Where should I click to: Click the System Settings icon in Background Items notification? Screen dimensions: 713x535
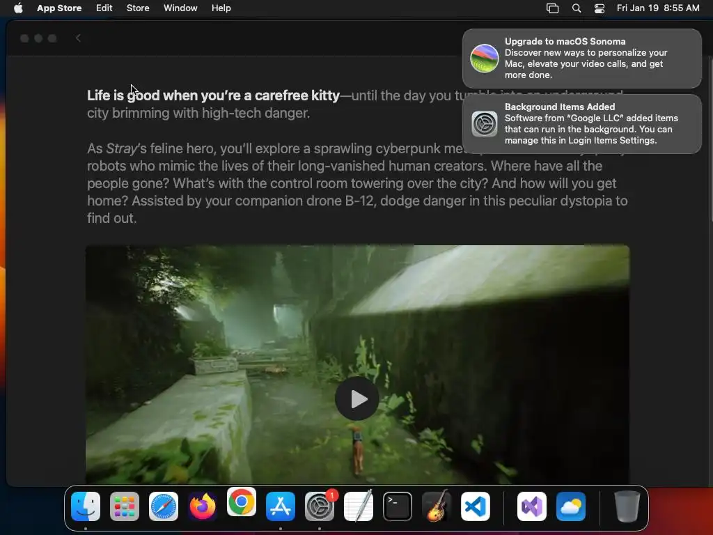[485, 124]
